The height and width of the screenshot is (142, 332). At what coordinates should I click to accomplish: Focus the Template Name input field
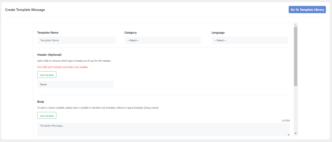(x=76, y=40)
